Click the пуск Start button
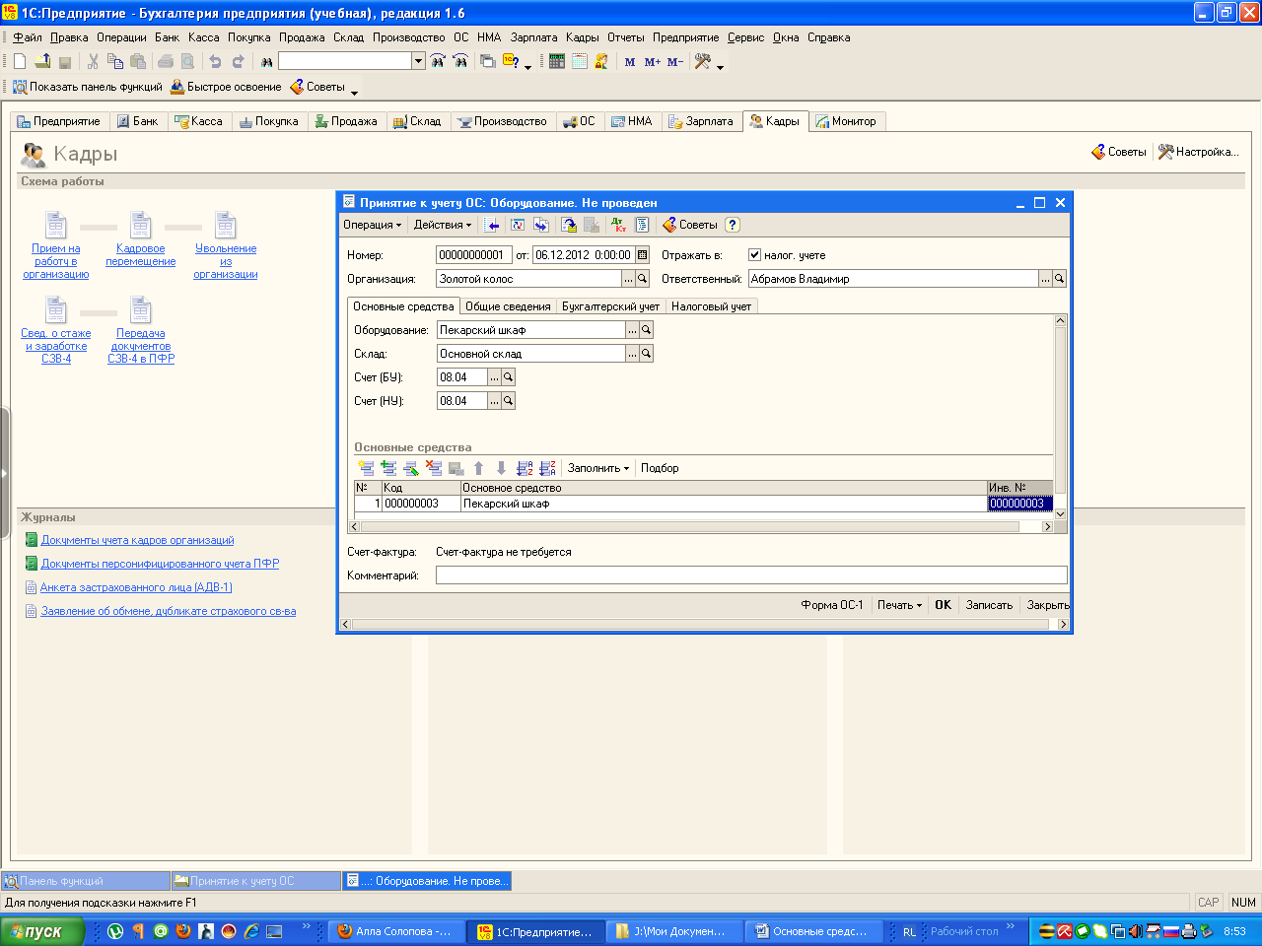 [x=41, y=931]
